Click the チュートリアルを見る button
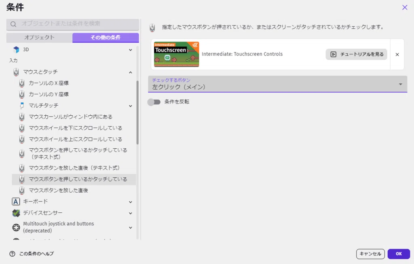The height and width of the screenshot is (264, 414). pos(356,54)
